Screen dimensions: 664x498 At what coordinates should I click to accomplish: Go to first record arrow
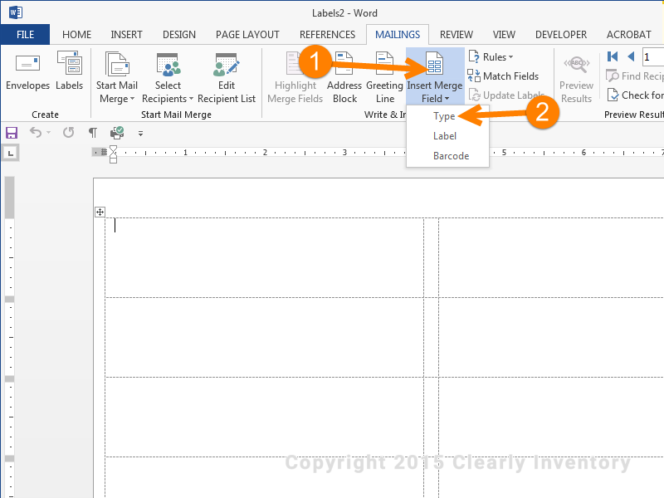(x=613, y=56)
